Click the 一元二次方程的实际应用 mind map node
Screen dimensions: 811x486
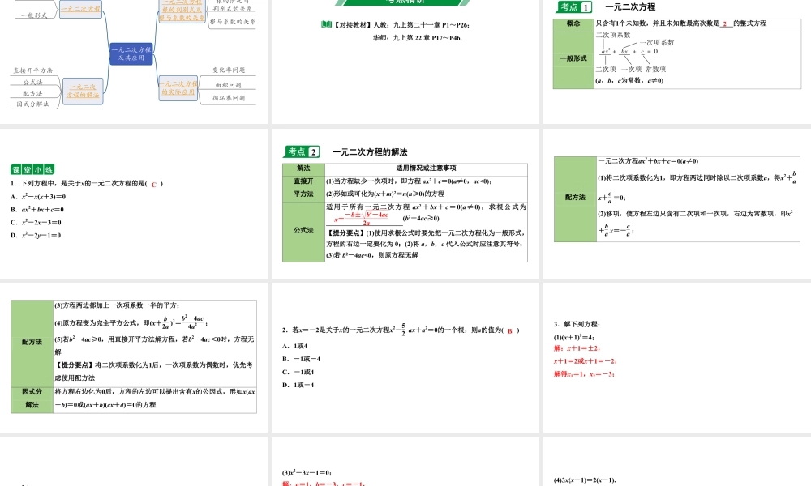tap(178, 87)
